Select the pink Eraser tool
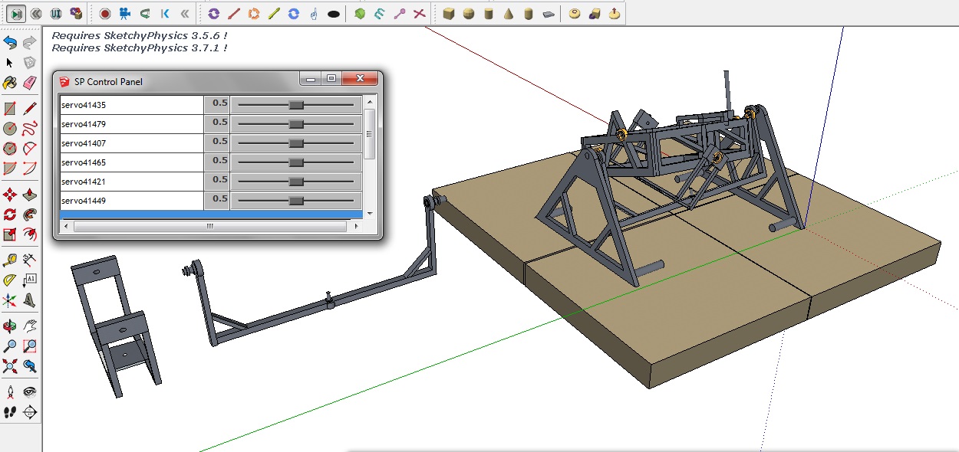959x452 pixels. (x=30, y=82)
